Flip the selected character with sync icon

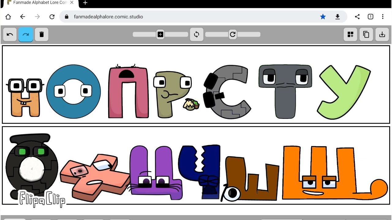197,35
